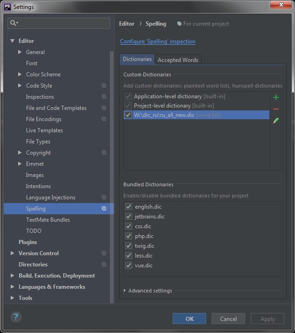Uncheck the english.dic bundled dictionary

[128, 207]
